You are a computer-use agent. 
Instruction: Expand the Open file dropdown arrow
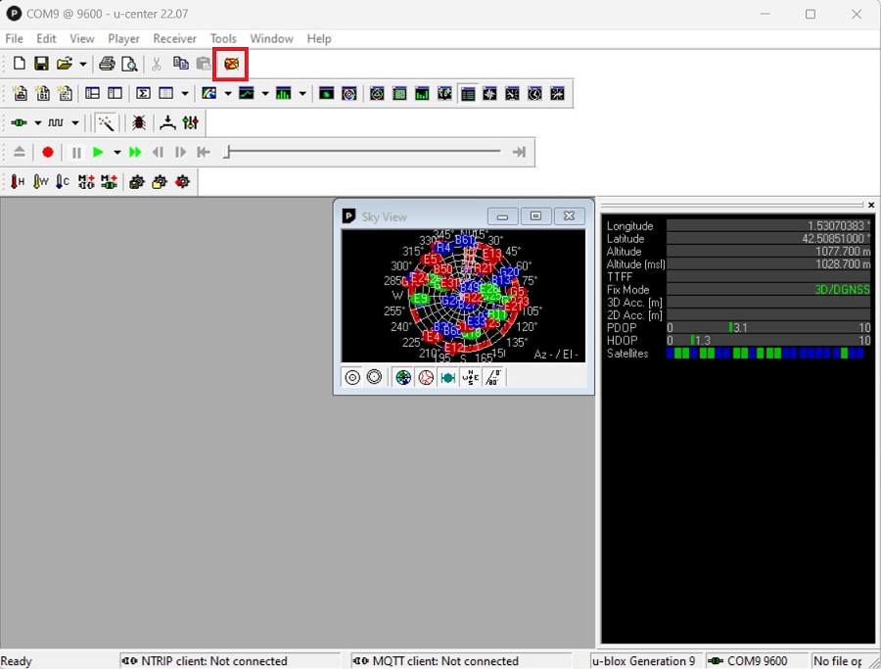click(82, 65)
